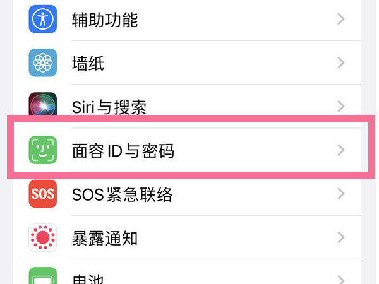Click the chevron next to 暴露通知

341,238
